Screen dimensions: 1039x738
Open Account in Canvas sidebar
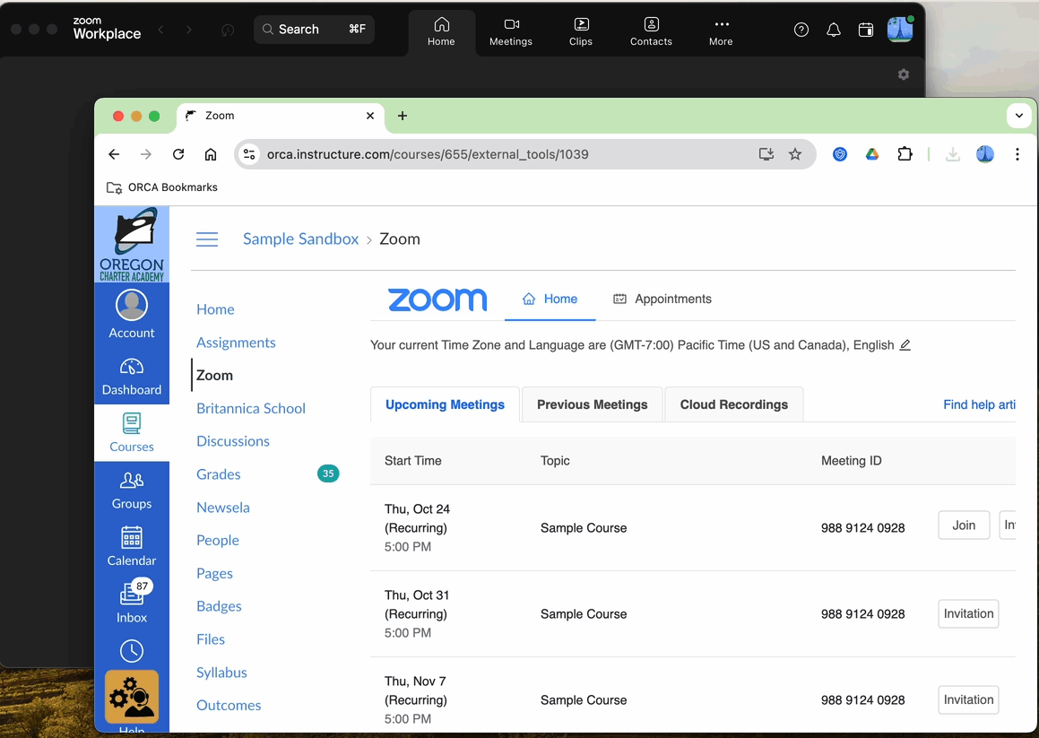(132, 315)
